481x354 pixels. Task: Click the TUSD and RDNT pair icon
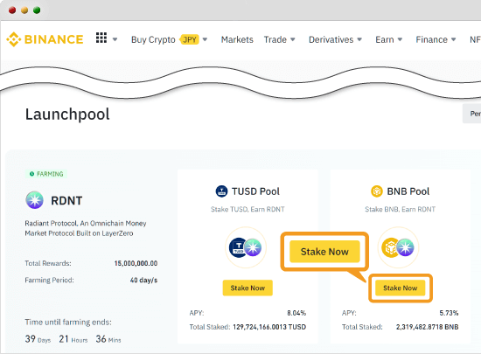pos(246,247)
